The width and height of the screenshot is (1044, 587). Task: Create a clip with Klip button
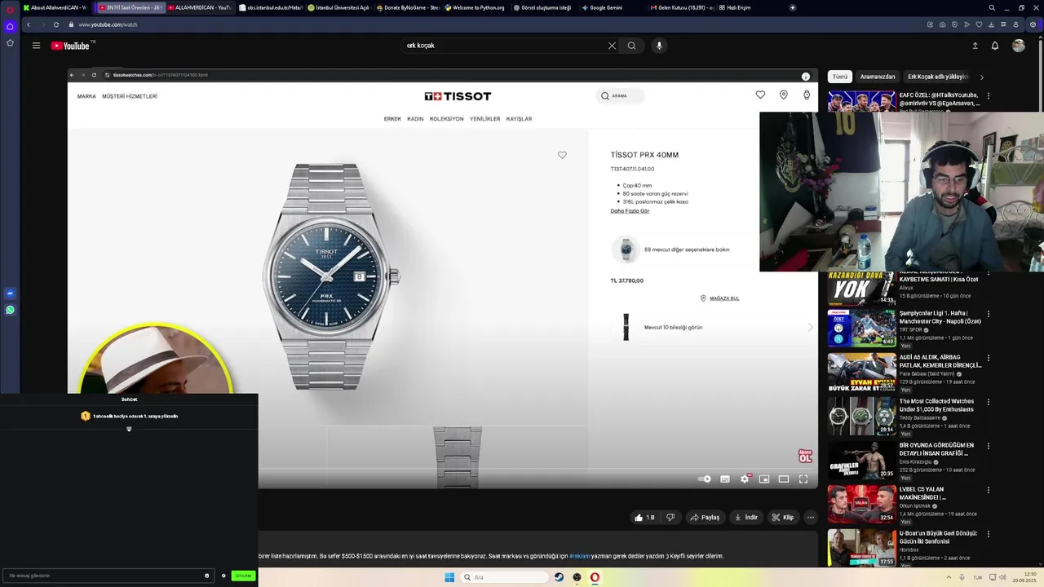pyautogui.click(x=782, y=517)
